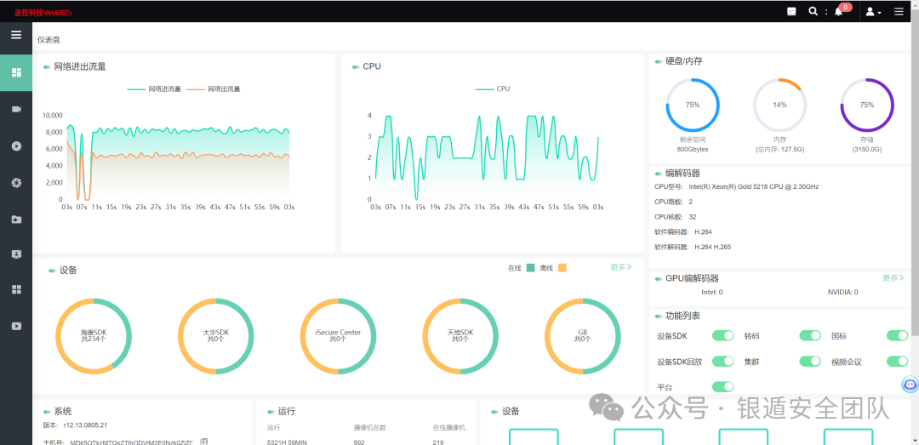Click the GB donut chart
The height and width of the screenshot is (445, 919).
coord(583,336)
